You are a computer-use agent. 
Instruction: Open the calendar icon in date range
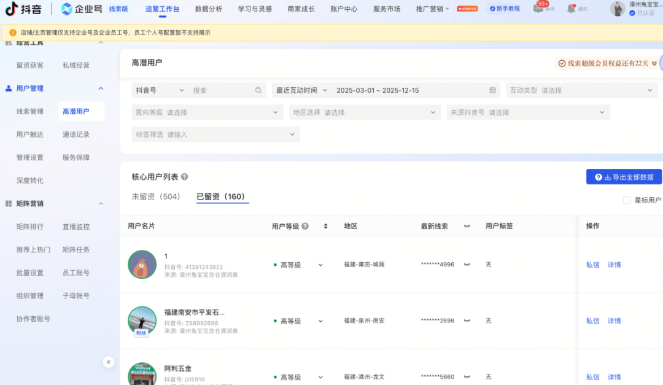(492, 90)
